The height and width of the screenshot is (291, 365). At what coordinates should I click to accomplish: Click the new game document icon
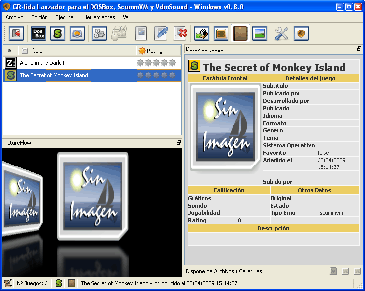[x=141, y=33]
